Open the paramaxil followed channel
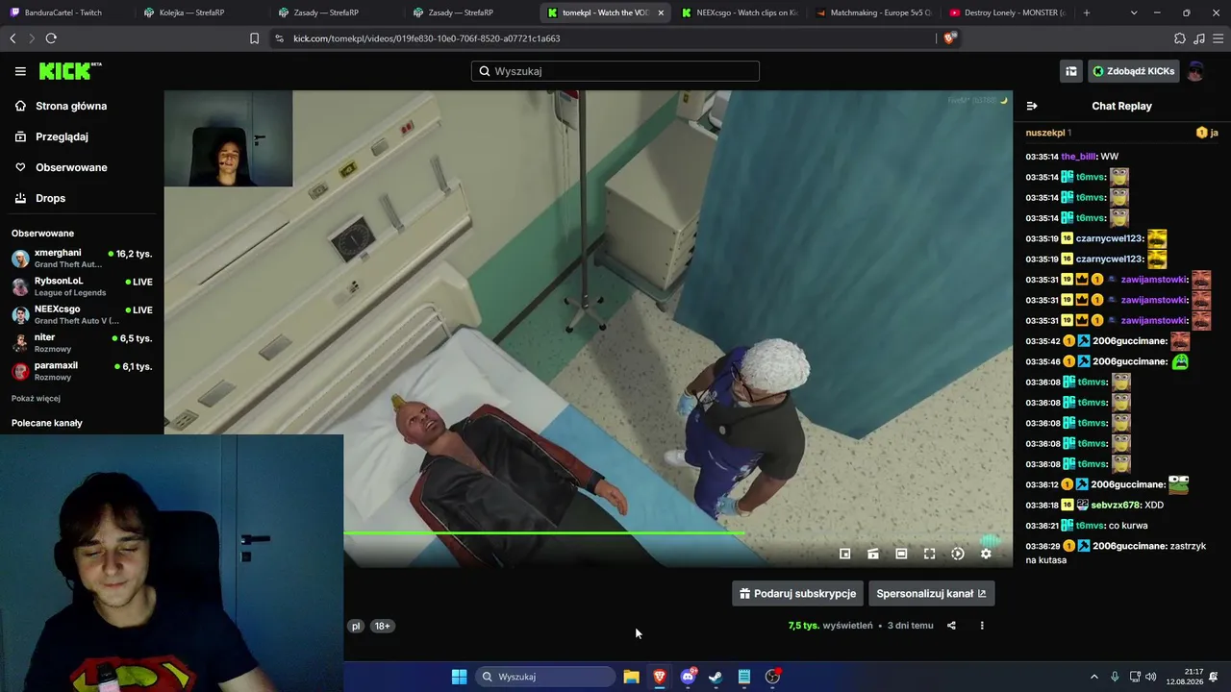The width and height of the screenshot is (1231, 692). (82, 371)
